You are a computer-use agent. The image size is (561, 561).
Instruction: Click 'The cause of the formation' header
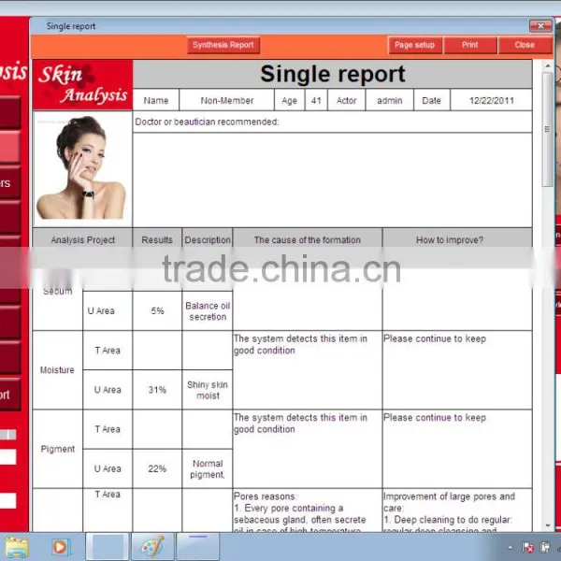pyautogui.click(x=308, y=239)
